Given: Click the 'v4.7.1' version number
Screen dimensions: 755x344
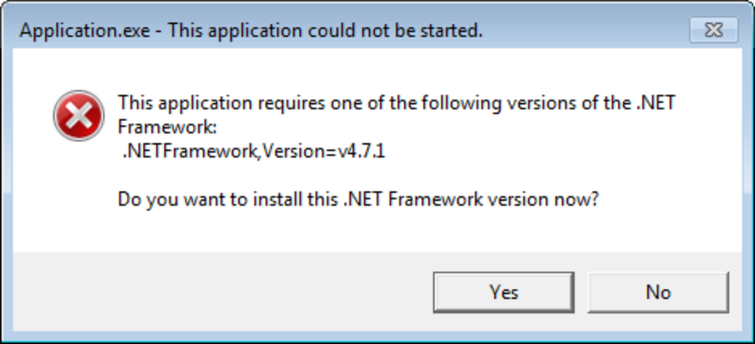Looking at the screenshot, I should pos(361,152).
